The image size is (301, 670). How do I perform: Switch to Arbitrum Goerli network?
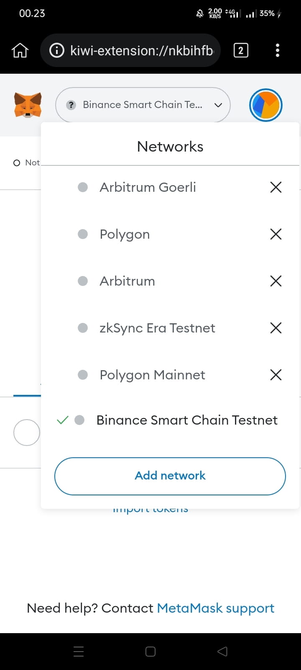(x=148, y=187)
